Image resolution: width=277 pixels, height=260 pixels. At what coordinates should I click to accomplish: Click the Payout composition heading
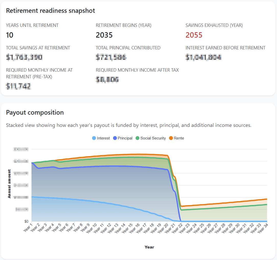35,112
